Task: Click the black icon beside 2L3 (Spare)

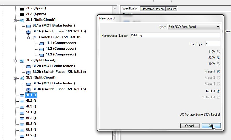Action: click(22, 15)
